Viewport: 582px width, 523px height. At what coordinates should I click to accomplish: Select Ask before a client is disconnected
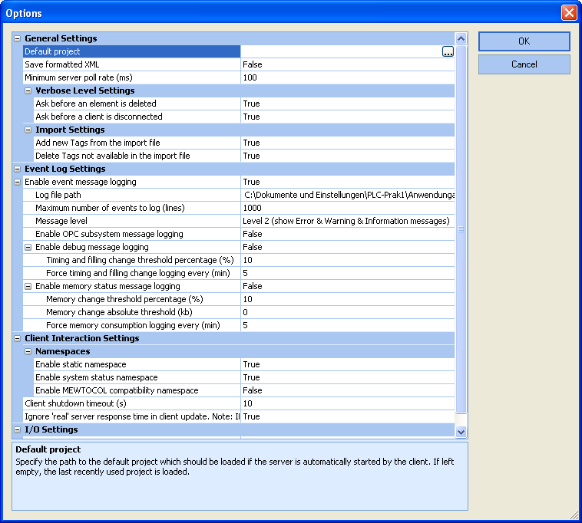tap(137, 117)
